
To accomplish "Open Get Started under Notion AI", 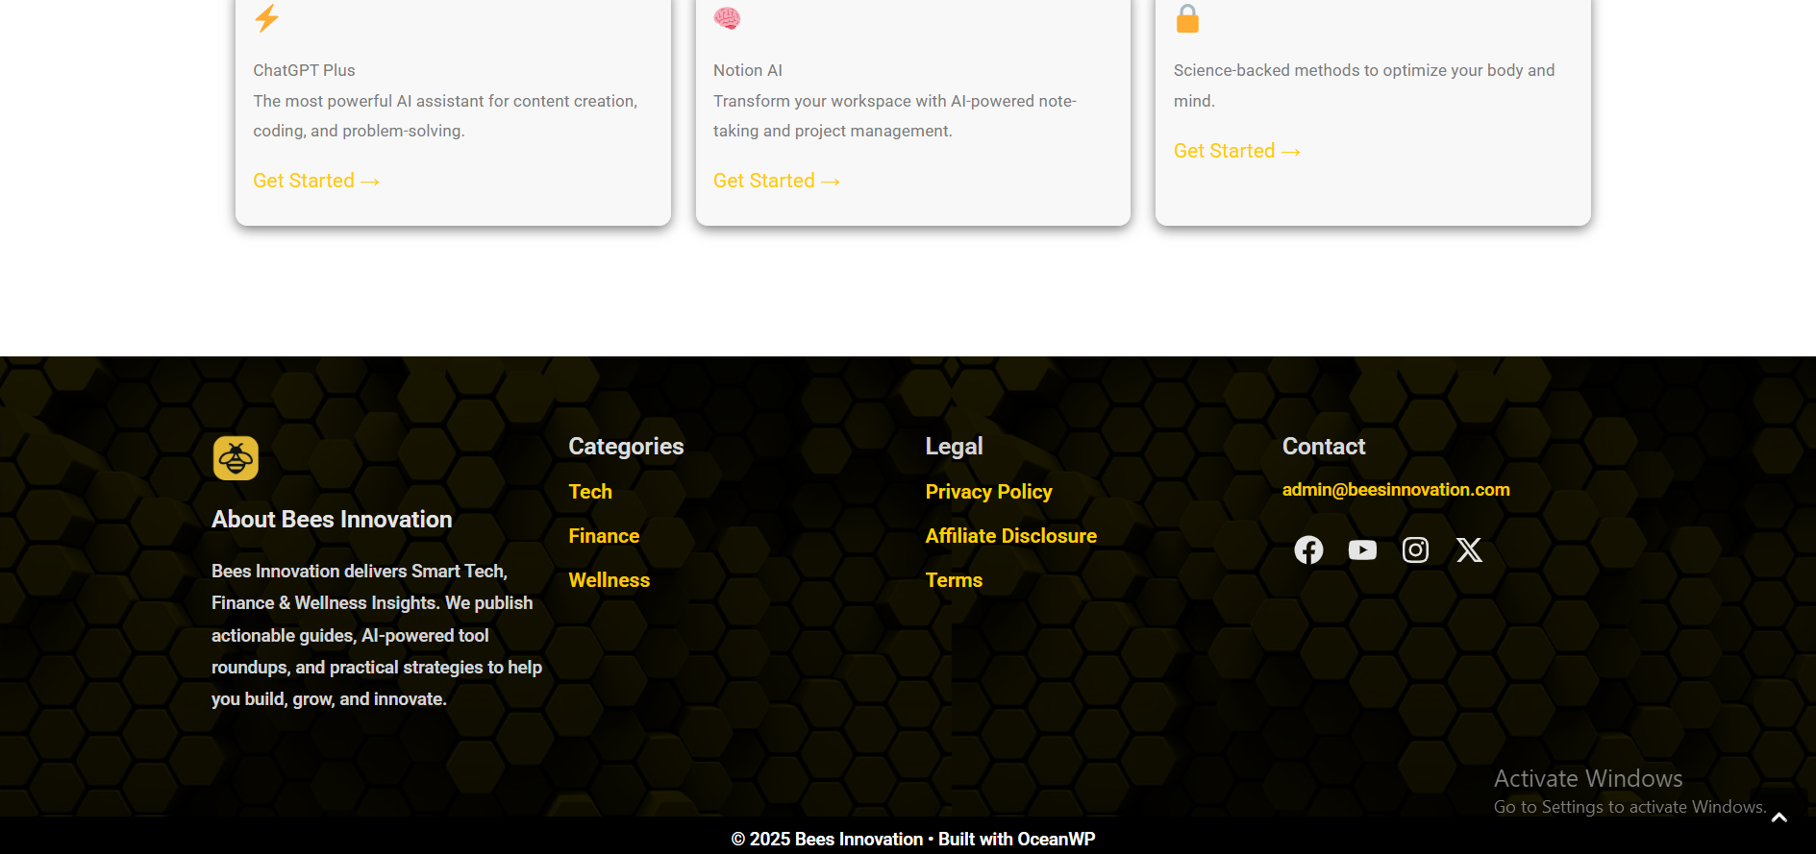I will pyautogui.click(x=776, y=181).
